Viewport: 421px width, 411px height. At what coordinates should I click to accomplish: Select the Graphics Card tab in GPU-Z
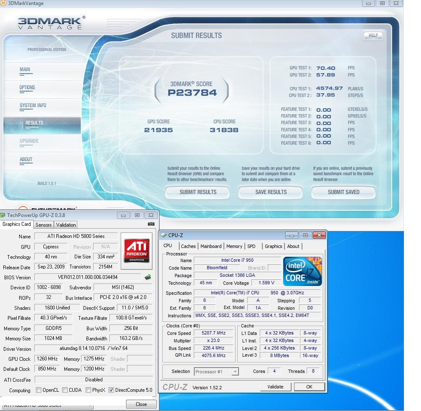pyautogui.click(x=17, y=224)
